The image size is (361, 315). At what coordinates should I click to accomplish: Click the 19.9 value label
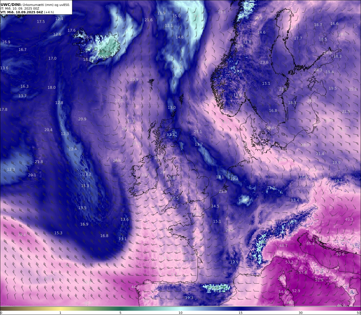click(x=336, y=163)
